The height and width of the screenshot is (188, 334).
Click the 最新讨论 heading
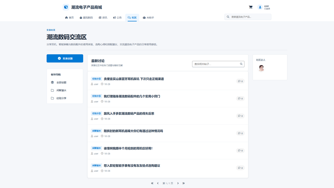point(98,61)
